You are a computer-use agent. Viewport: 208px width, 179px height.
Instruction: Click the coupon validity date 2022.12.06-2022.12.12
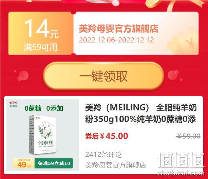[116, 40]
